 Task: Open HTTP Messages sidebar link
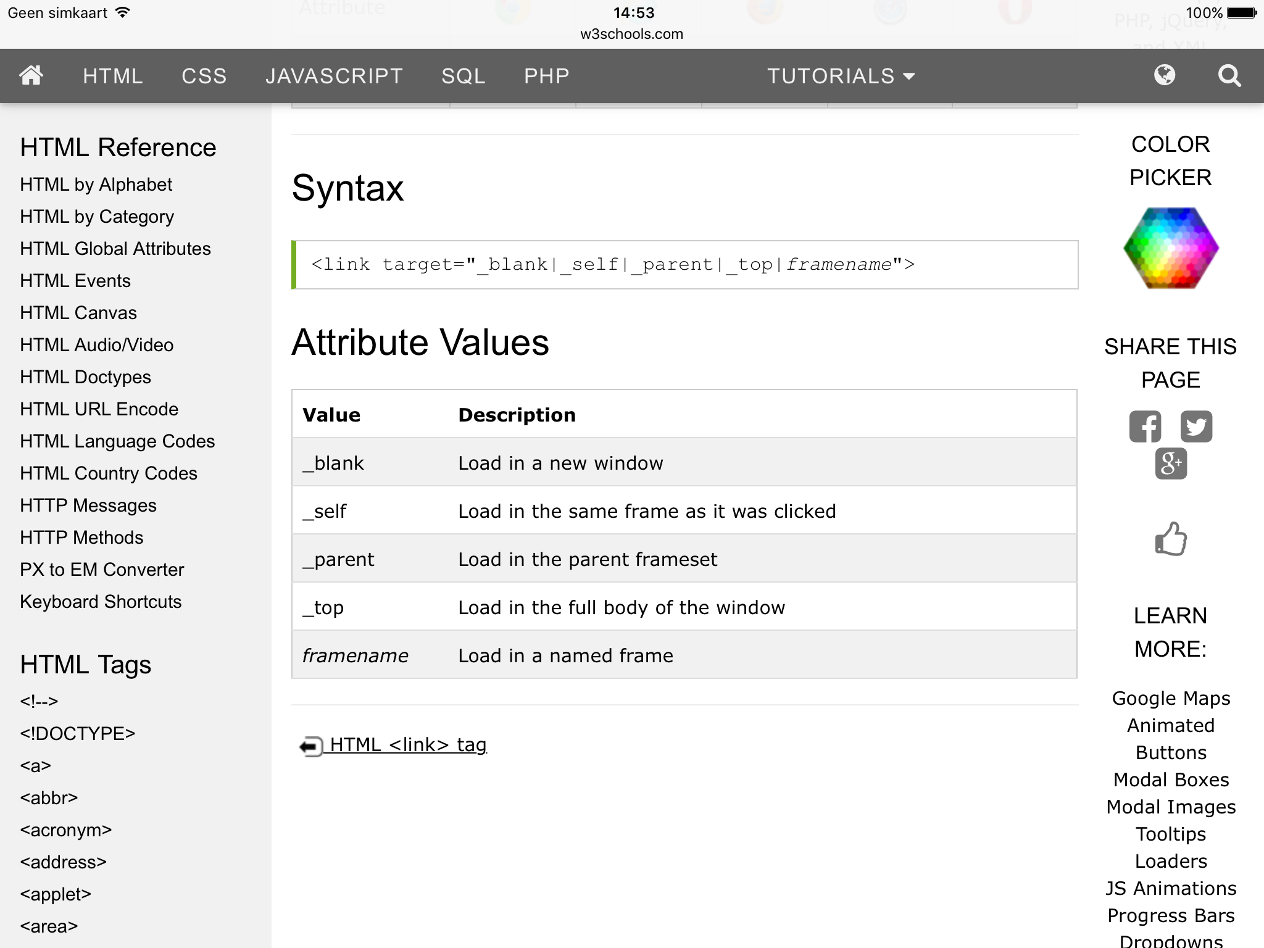88,505
